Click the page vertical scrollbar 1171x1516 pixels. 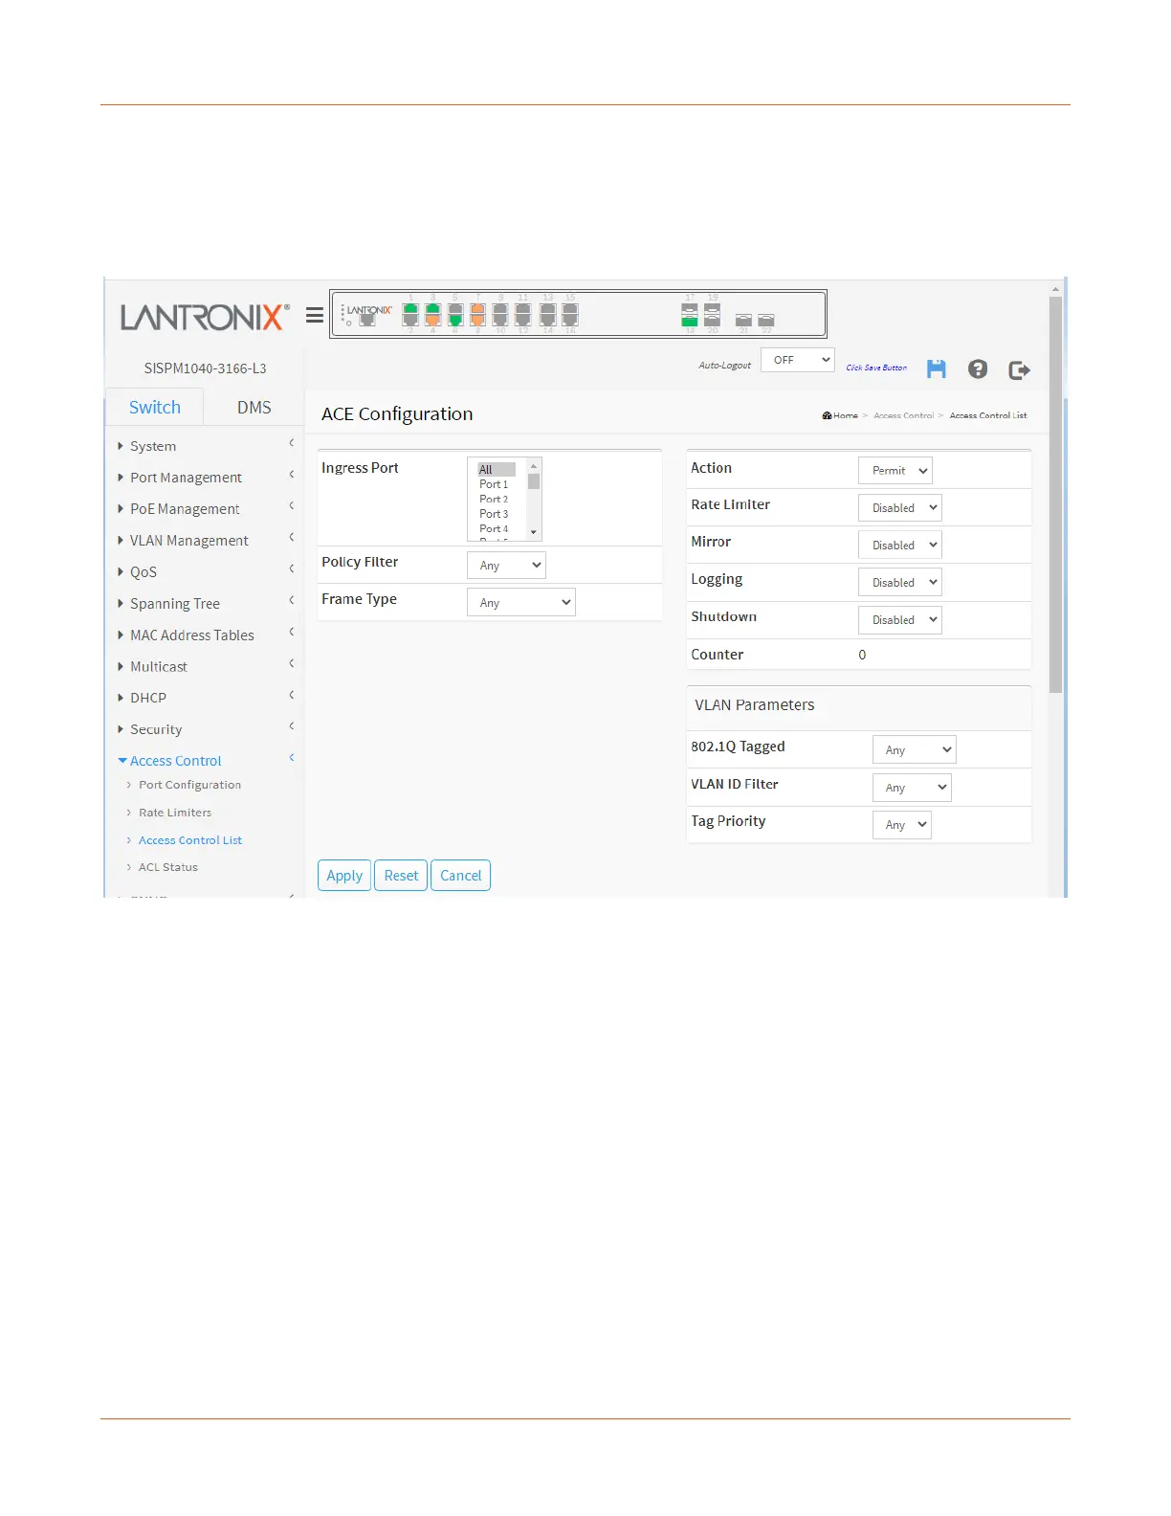[x=1055, y=495]
